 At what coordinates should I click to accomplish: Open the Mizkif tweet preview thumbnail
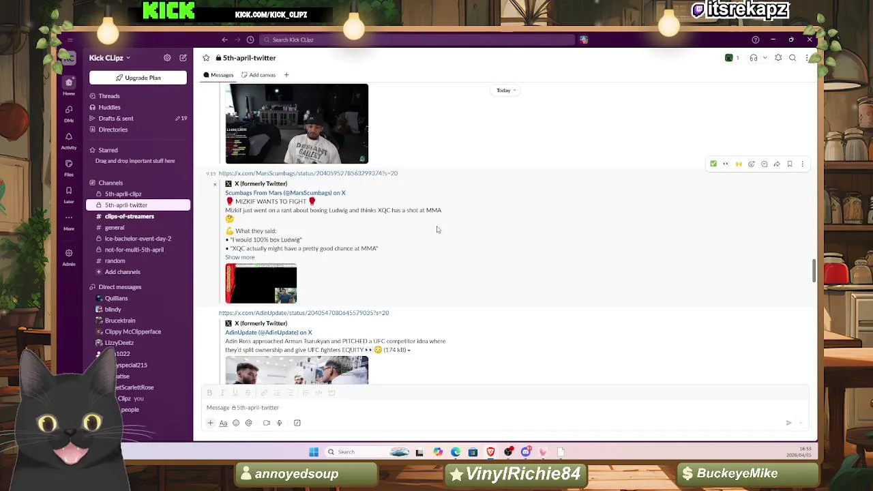261,284
